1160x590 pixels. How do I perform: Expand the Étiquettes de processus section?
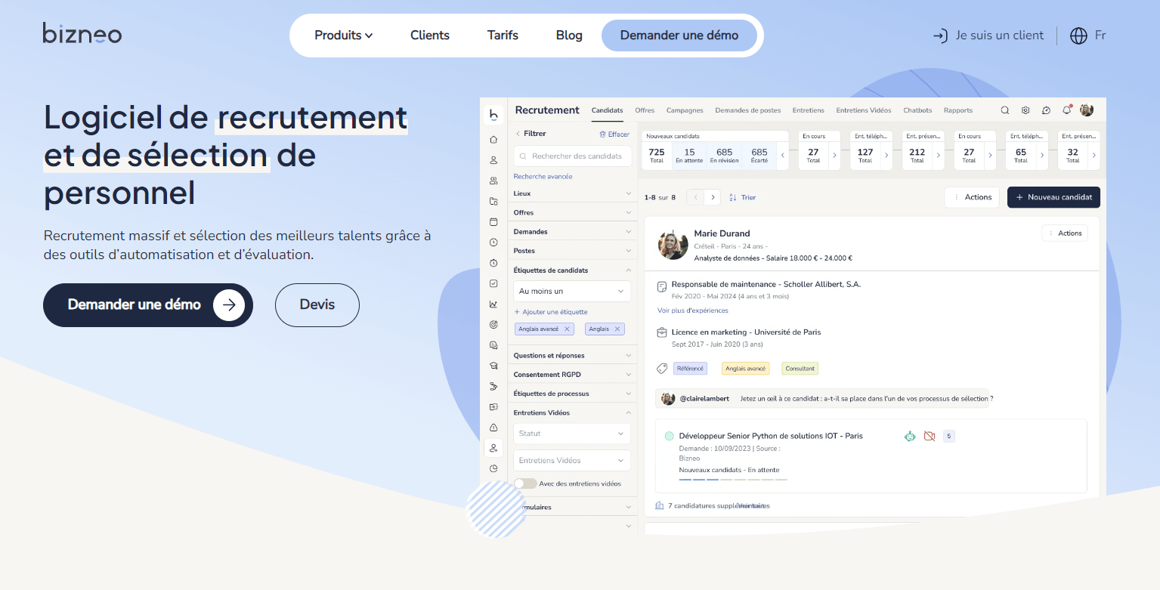pyautogui.click(x=573, y=394)
